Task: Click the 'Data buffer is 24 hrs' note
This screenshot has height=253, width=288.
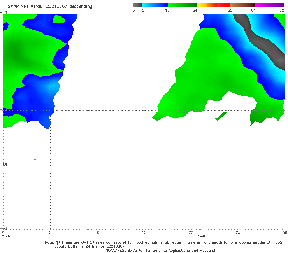Action: 90,246
